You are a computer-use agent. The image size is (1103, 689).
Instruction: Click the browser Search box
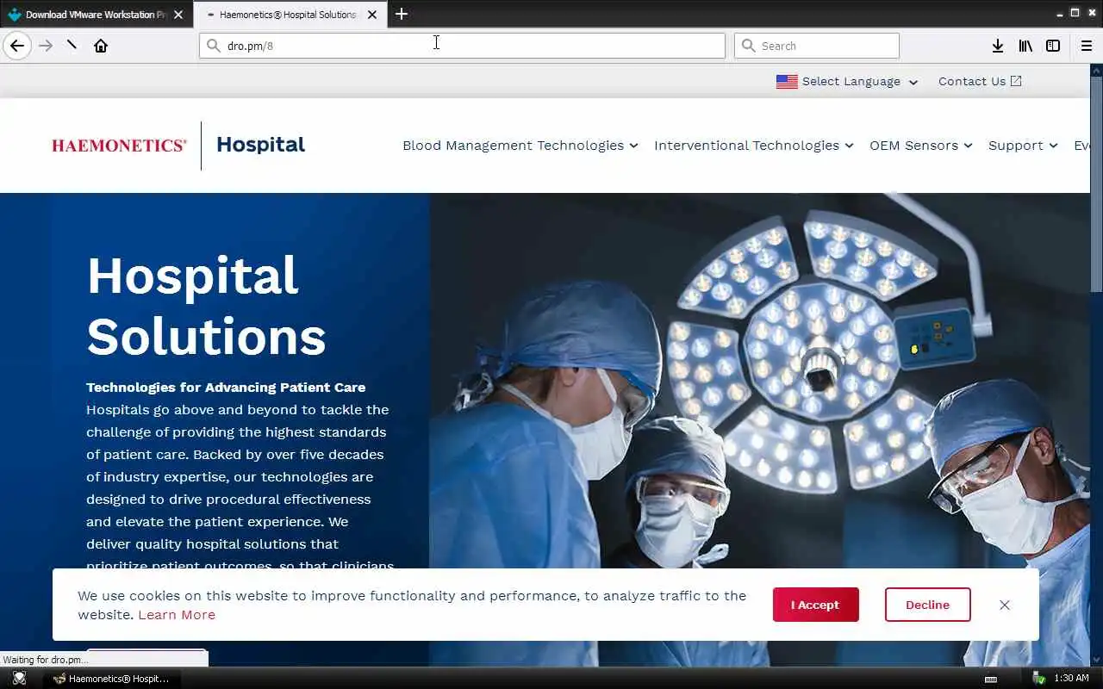(x=817, y=46)
